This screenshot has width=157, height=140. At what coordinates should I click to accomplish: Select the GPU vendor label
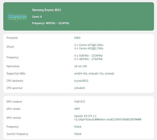(13, 109)
